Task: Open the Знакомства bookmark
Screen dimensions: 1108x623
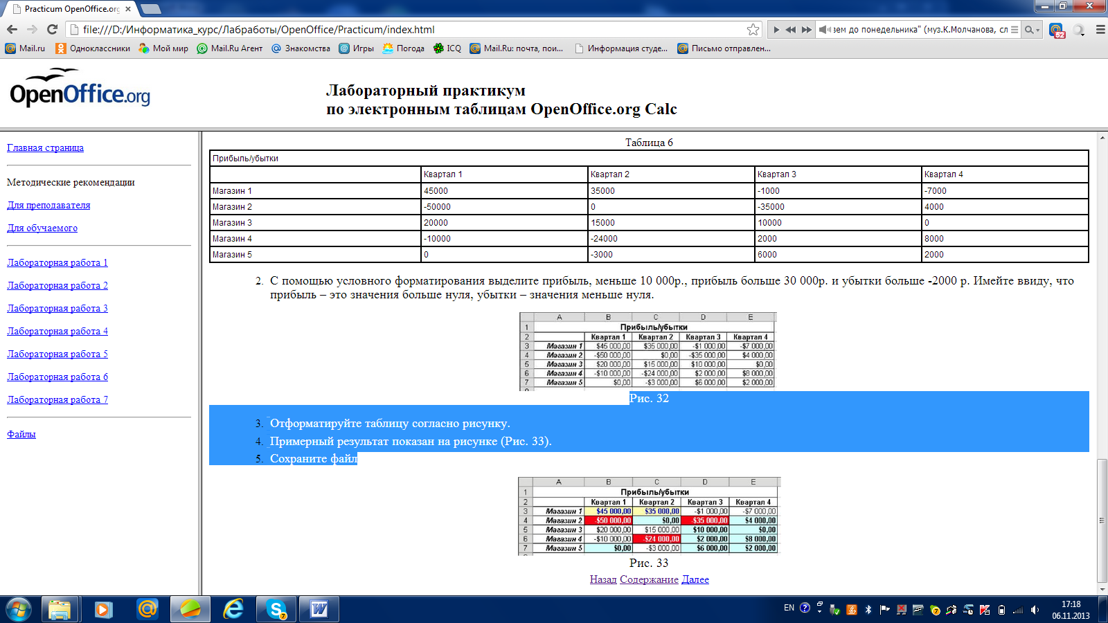Action: (x=301, y=48)
